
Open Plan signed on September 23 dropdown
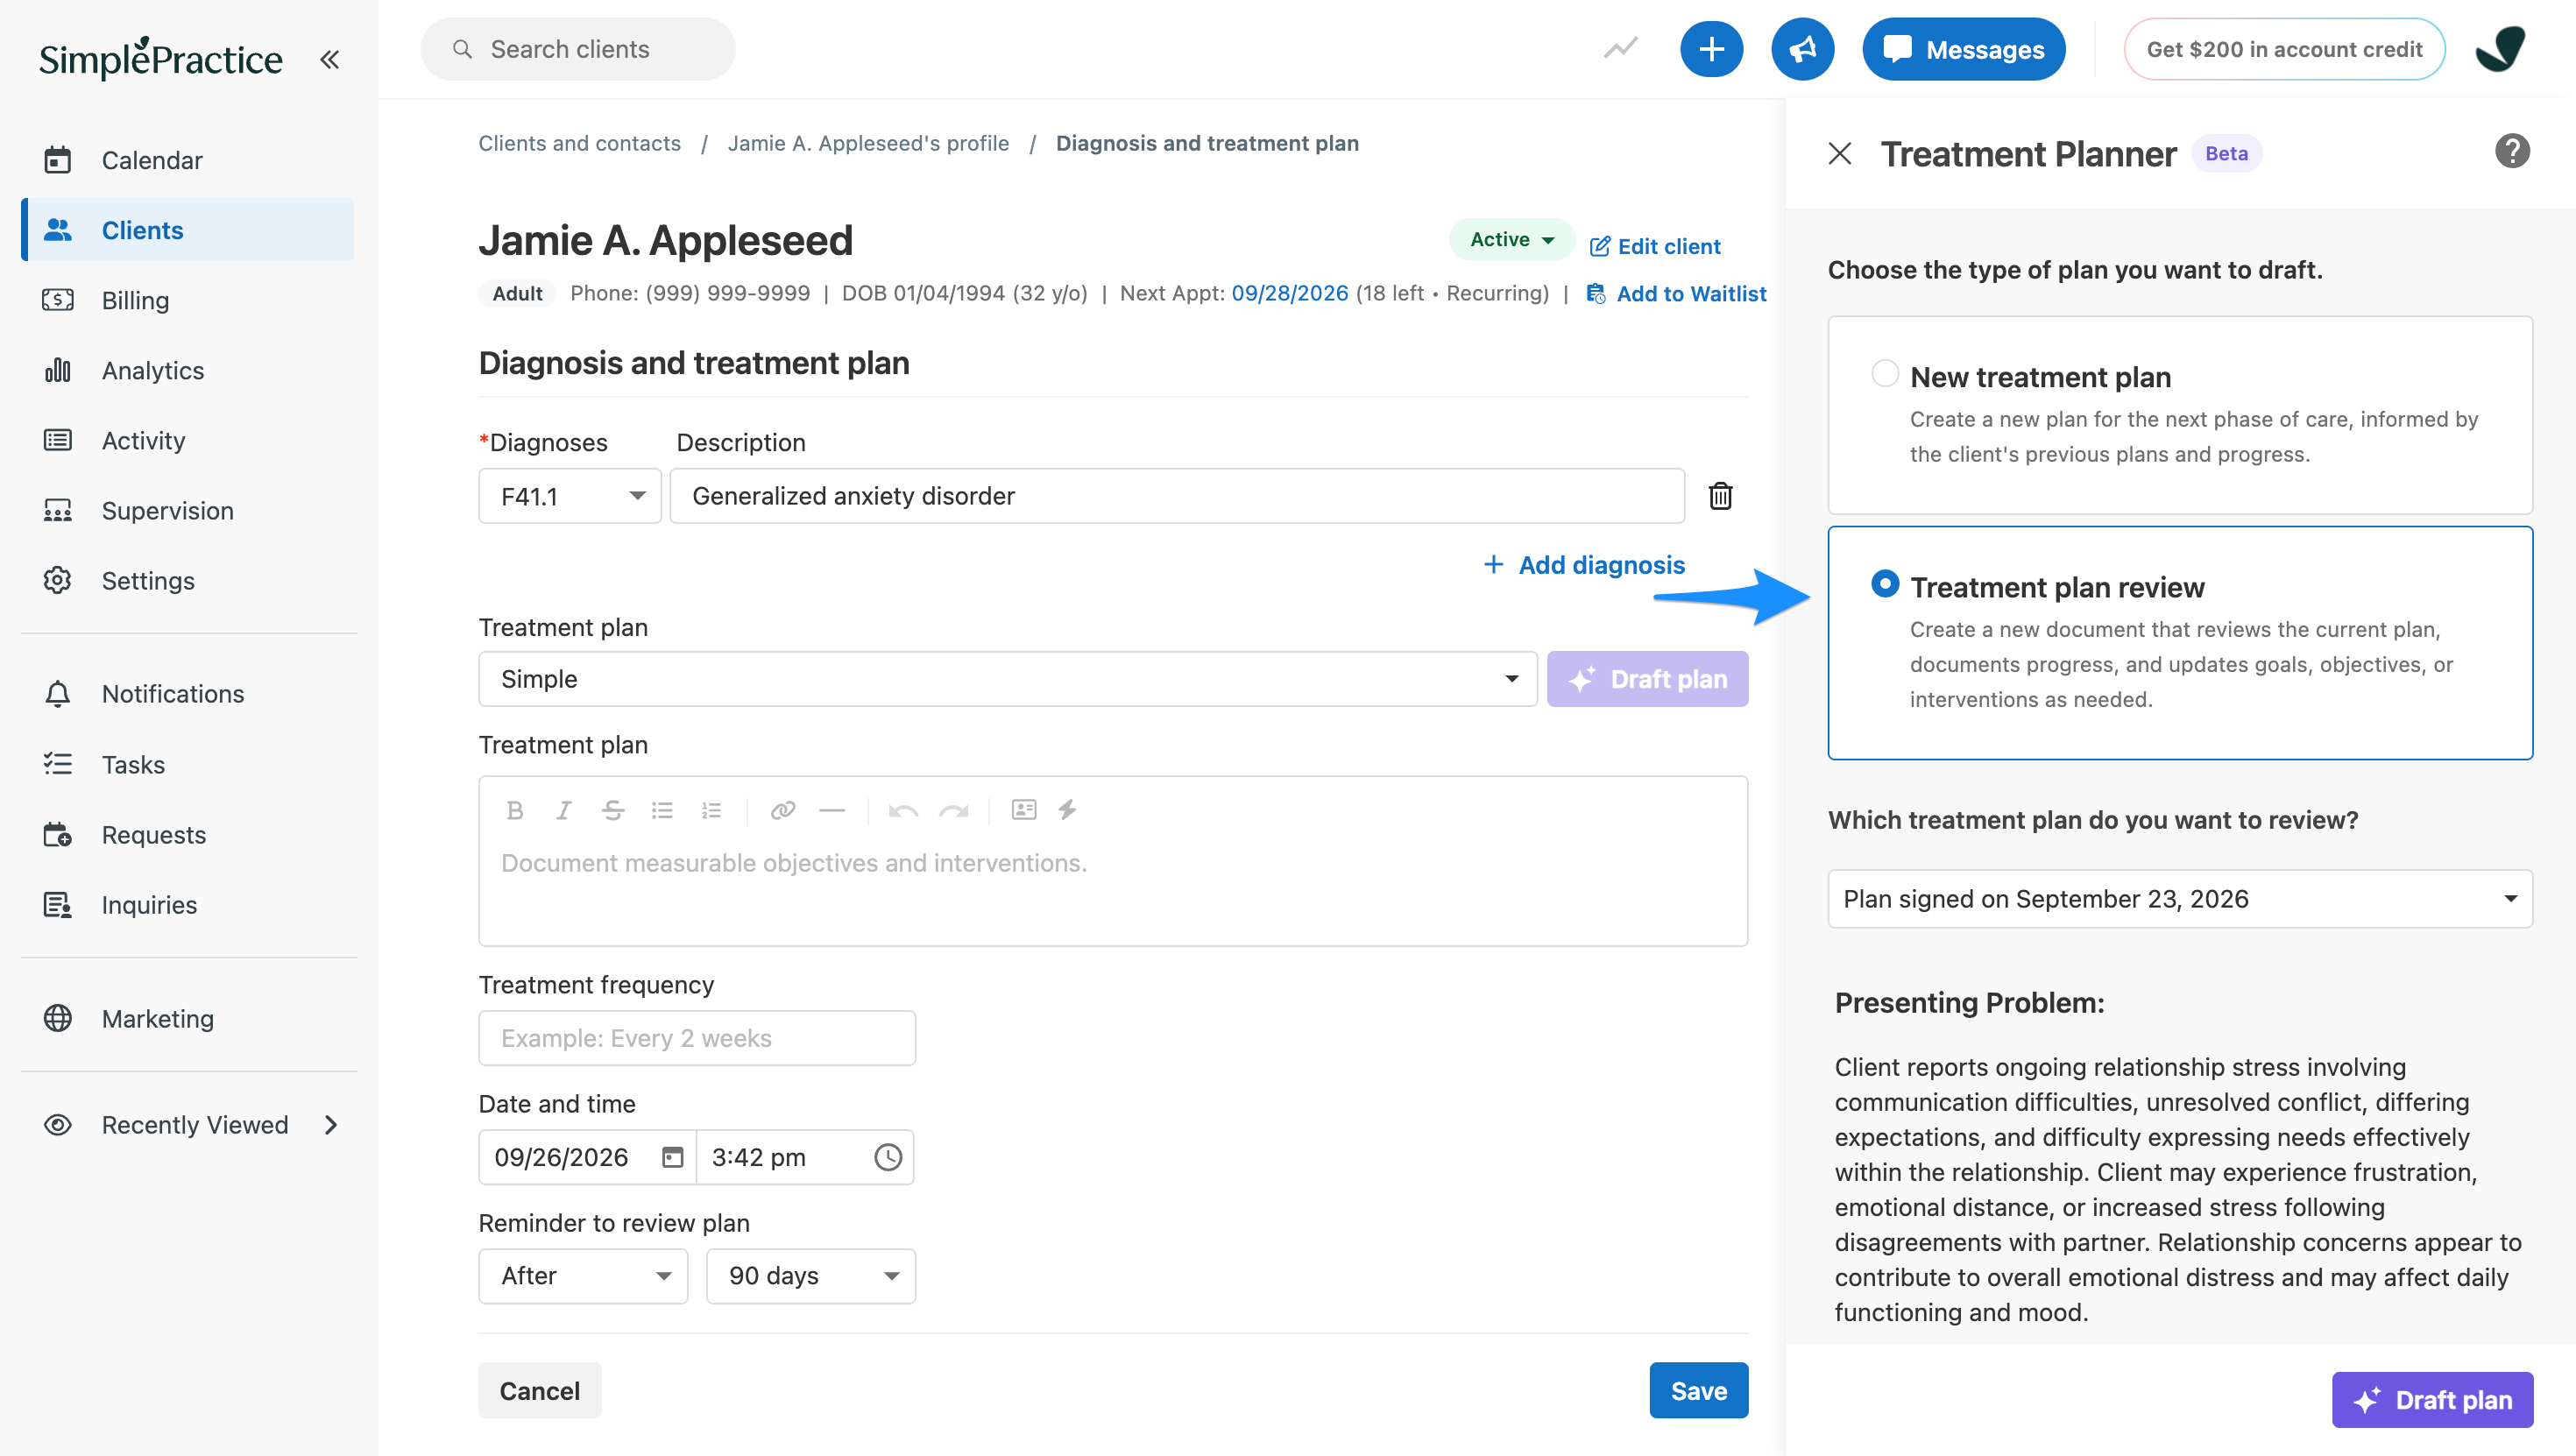coord(2180,899)
